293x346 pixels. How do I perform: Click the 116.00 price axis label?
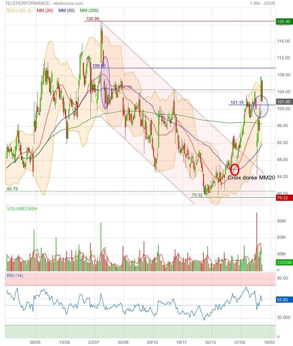tap(284, 41)
